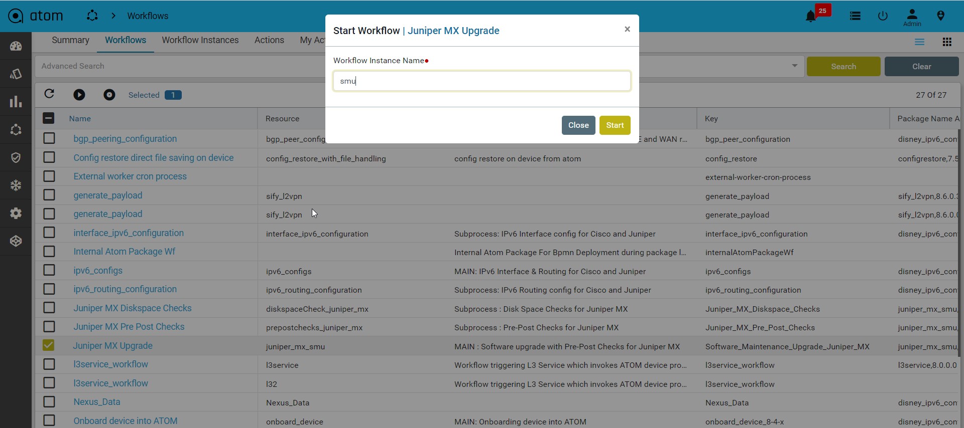Click Workflows breadcrumb text
Screen dimensions: 964x428
click(148, 16)
